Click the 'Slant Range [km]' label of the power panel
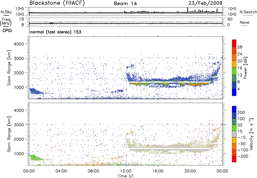The width and height of the screenshot is (257, 178). pyautogui.click(x=9, y=68)
